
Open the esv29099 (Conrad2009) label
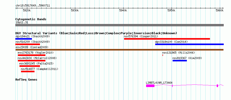pos(32,47)
